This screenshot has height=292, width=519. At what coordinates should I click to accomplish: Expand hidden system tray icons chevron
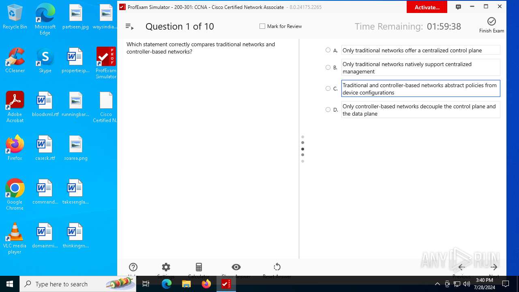pos(437,284)
